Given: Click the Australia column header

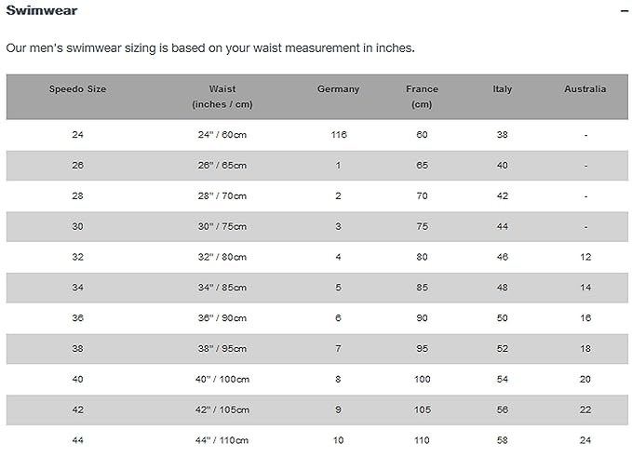Looking at the screenshot, I should [585, 89].
